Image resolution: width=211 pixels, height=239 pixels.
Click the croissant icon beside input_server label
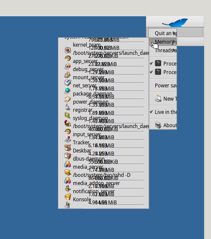(68, 131)
